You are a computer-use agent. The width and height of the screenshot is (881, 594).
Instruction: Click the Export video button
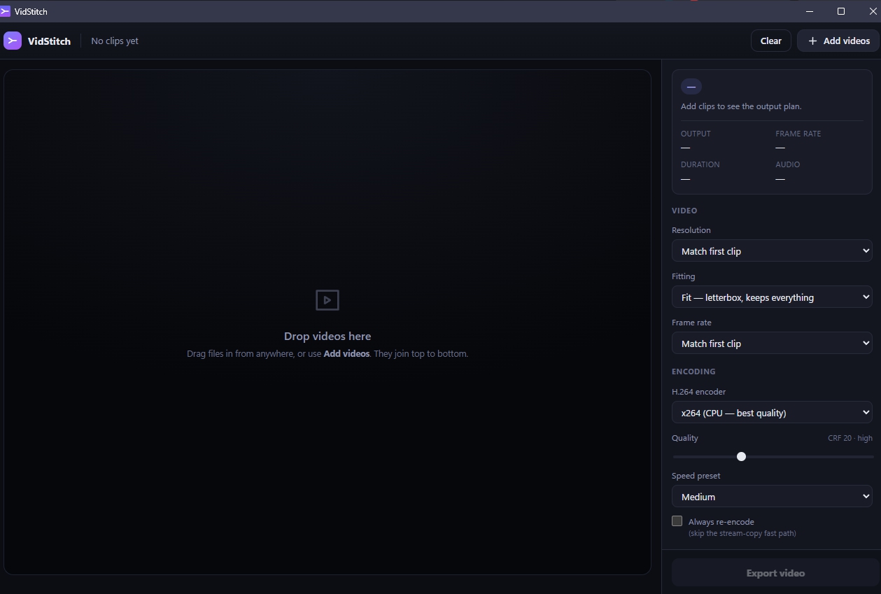[x=775, y=573]
